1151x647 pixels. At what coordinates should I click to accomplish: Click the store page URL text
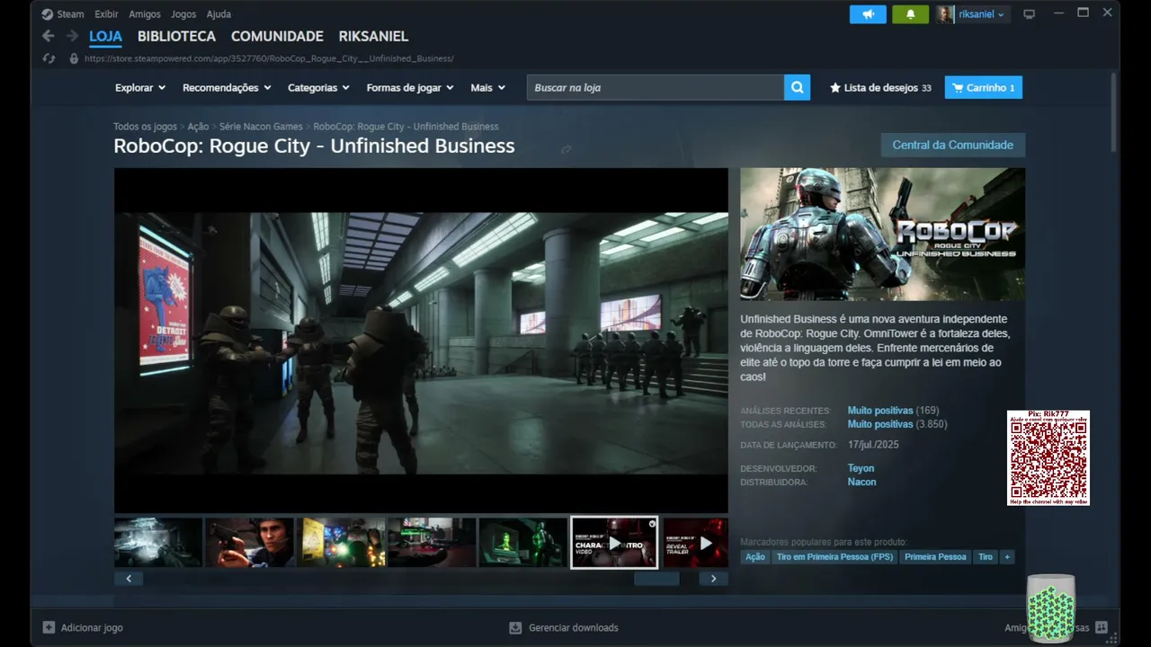click(x=269, y=58)
